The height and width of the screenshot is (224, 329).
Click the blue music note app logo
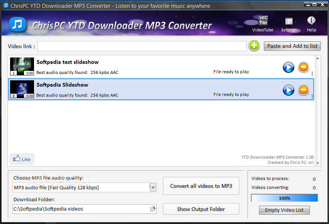18,24
